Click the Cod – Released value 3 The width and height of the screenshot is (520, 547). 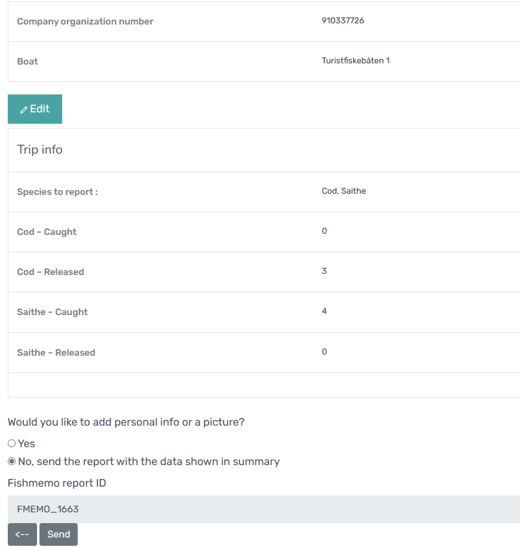coord(325,271)
